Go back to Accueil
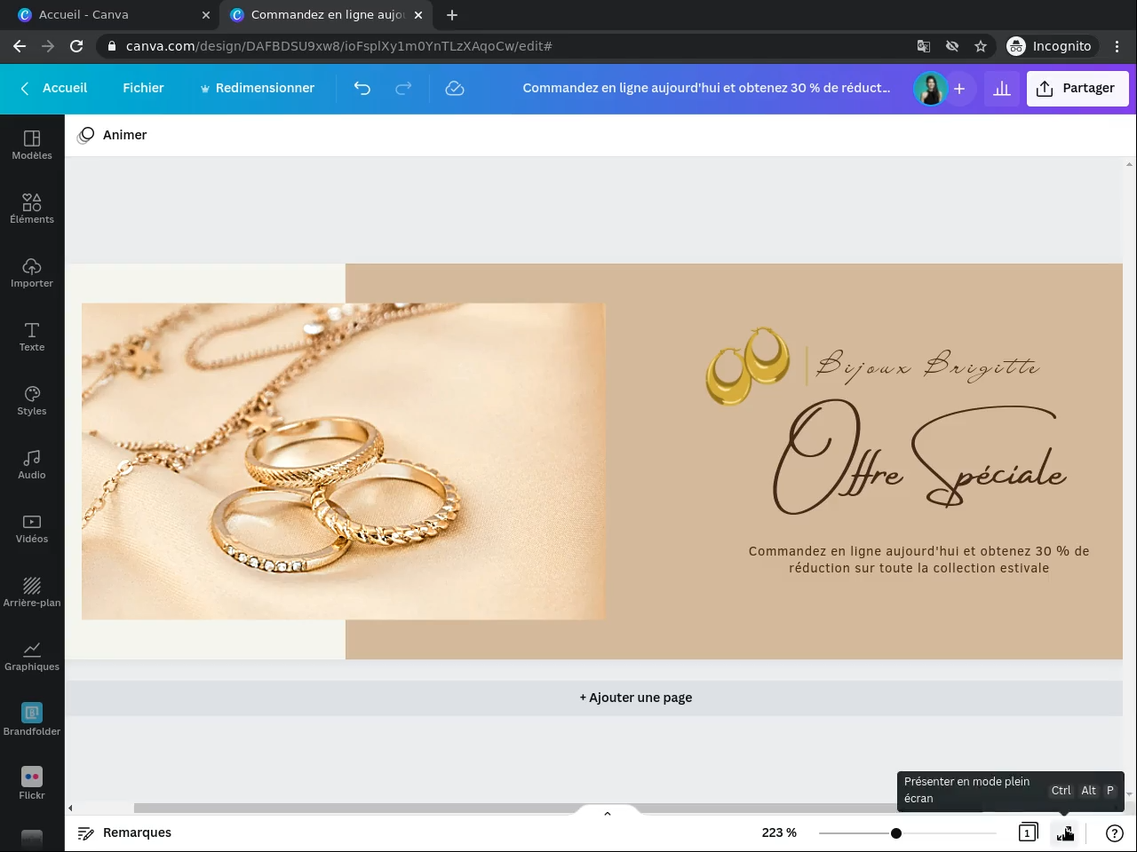 click(54, 88)
